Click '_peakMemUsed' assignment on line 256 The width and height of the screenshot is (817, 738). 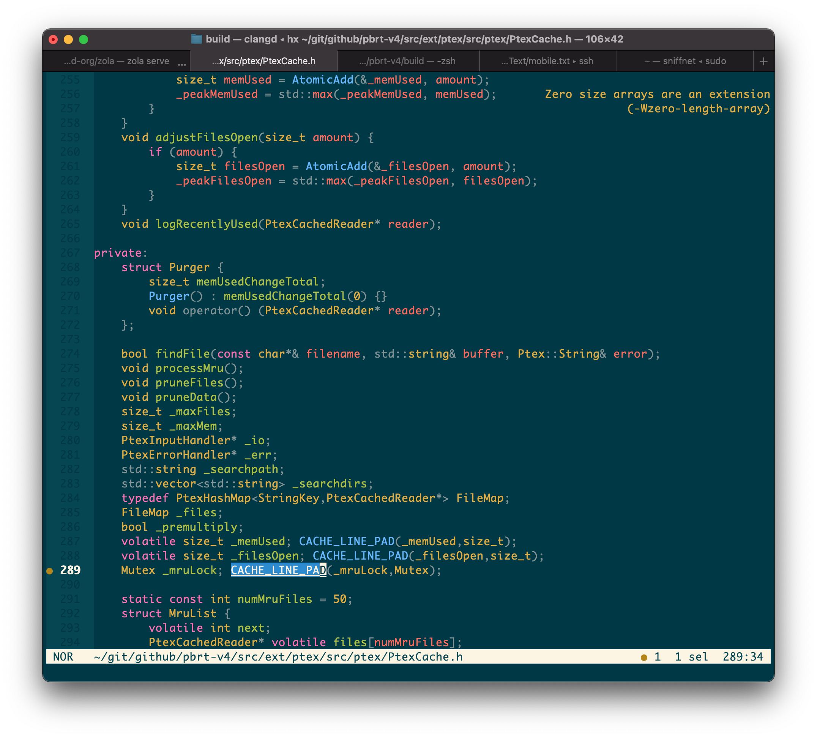tap(217, 94)
